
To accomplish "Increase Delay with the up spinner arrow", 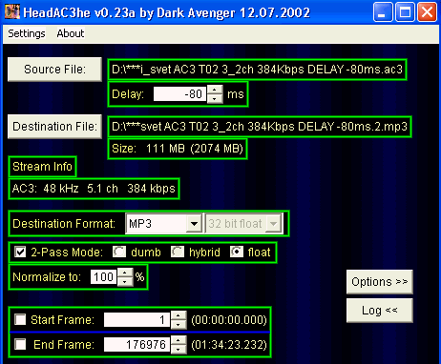I will 215,90.
